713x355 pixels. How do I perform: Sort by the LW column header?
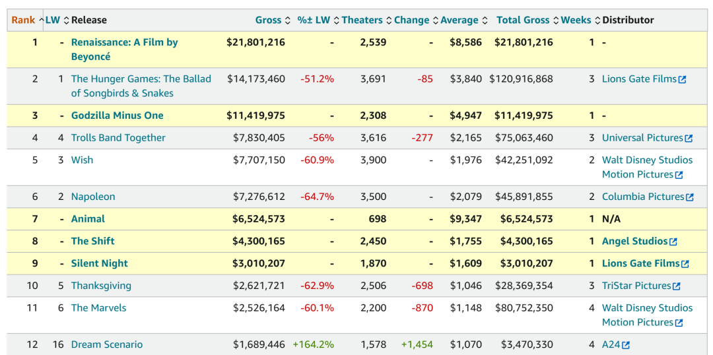52,20
